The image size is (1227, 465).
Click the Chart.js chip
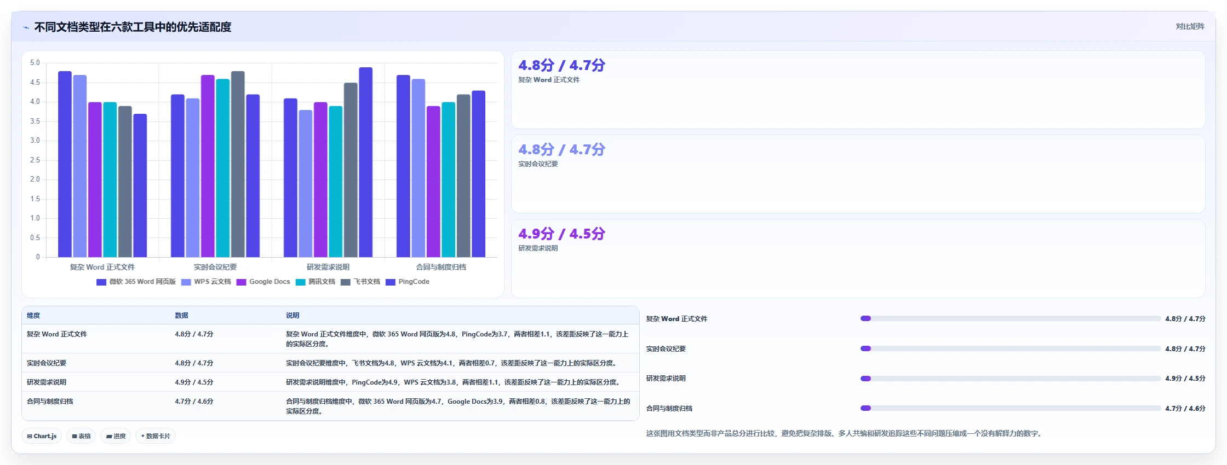42,436
